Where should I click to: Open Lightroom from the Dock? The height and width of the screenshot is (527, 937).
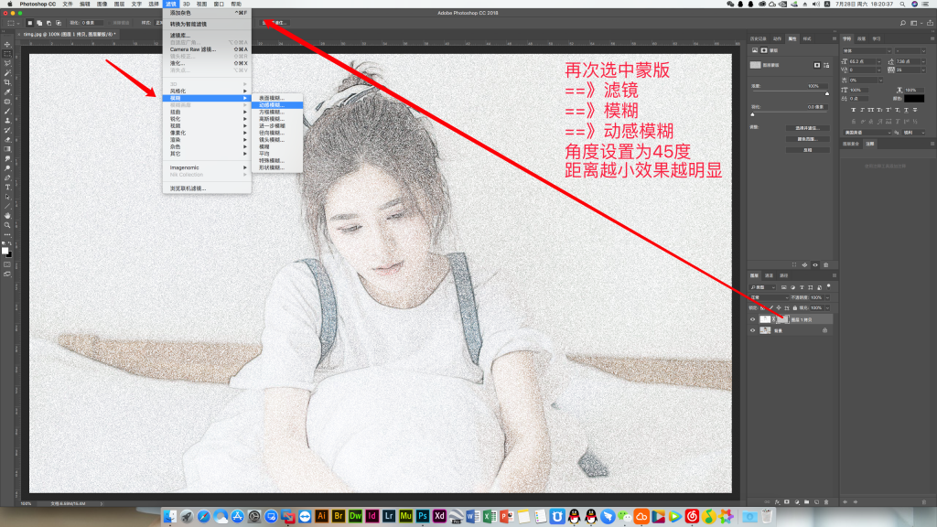coord(388,516)
